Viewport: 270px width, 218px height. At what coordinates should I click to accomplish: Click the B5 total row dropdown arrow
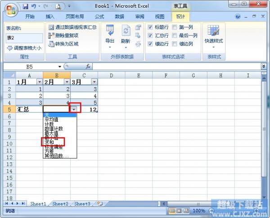click(74, 109)
